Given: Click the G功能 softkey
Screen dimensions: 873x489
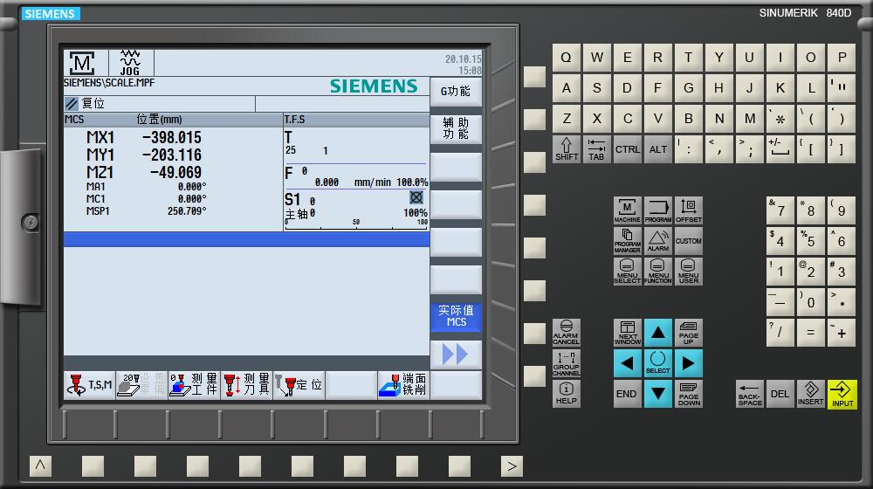Looking at the screenshot, I should coord(456,92).
